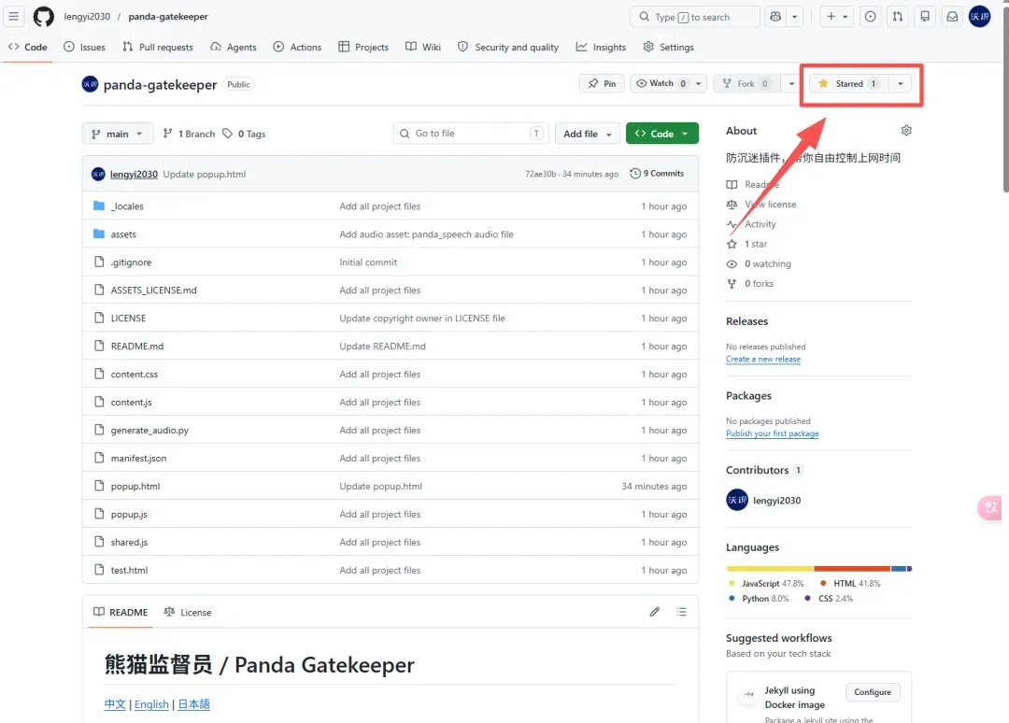1009x723 pixels.
Task: Open the Add file dropdown
Action: point(587,134)
